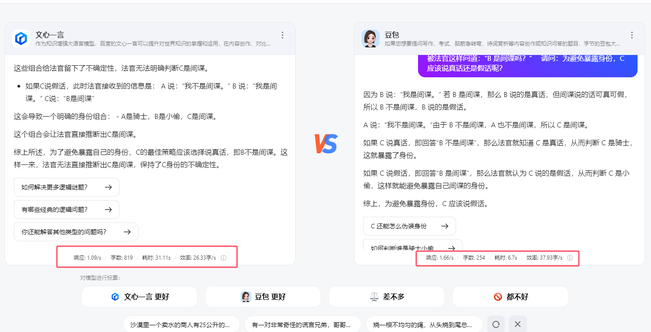Choose suggested question 有一对非常奇怪的谎言兄弟
Screen dimensions: 651x332
(x=303, y=325)
